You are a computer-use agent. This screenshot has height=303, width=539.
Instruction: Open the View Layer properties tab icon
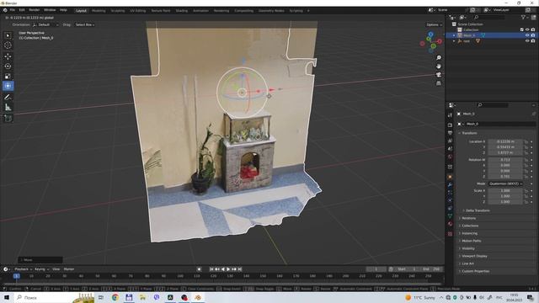[x=450, y=141]
